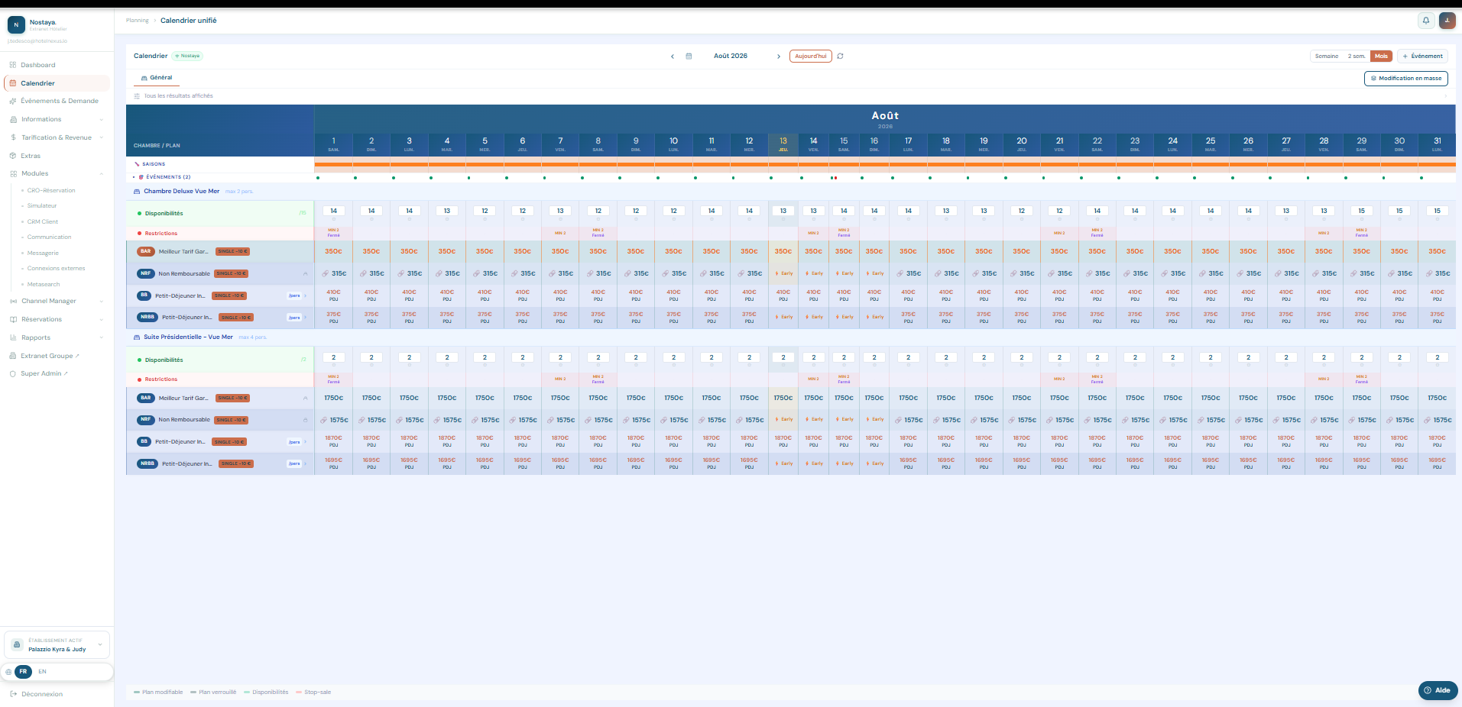Click the linked-rate icon on Deluxe 315€ day 1
The width and height of the screenshot is (1462, 707).
(x=325, y=273)
